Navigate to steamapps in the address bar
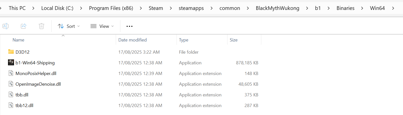Screen dimensions: 403x115 coord(191,8)
